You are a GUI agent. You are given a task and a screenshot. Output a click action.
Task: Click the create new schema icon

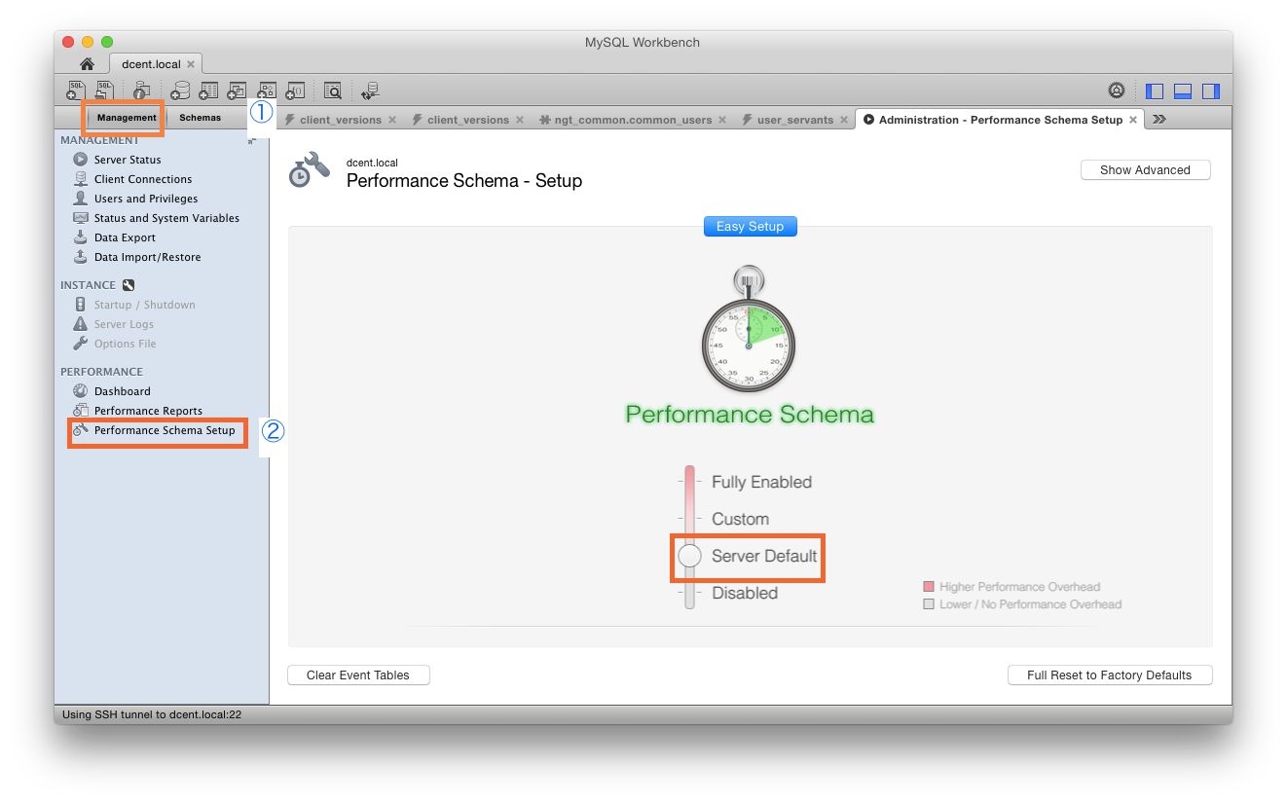(180, 91)
